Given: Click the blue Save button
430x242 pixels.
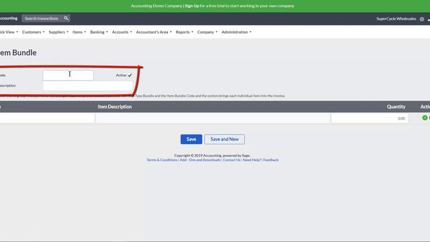Looking at the screenshot, I should [x=191, y=139].
